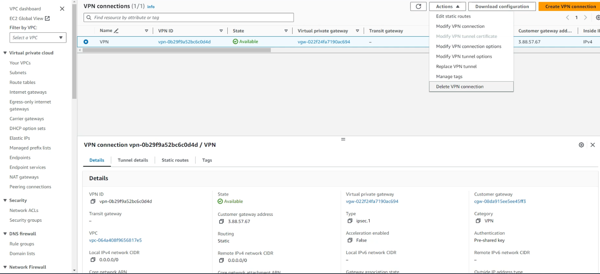Click the edit pencil icon beside Name

pos(116,31)
